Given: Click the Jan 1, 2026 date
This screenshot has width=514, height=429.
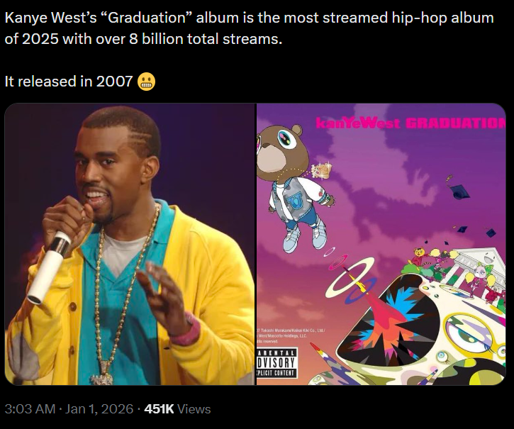Looking at the screenshot, I should pyautogui.click(x=99, y=409).
